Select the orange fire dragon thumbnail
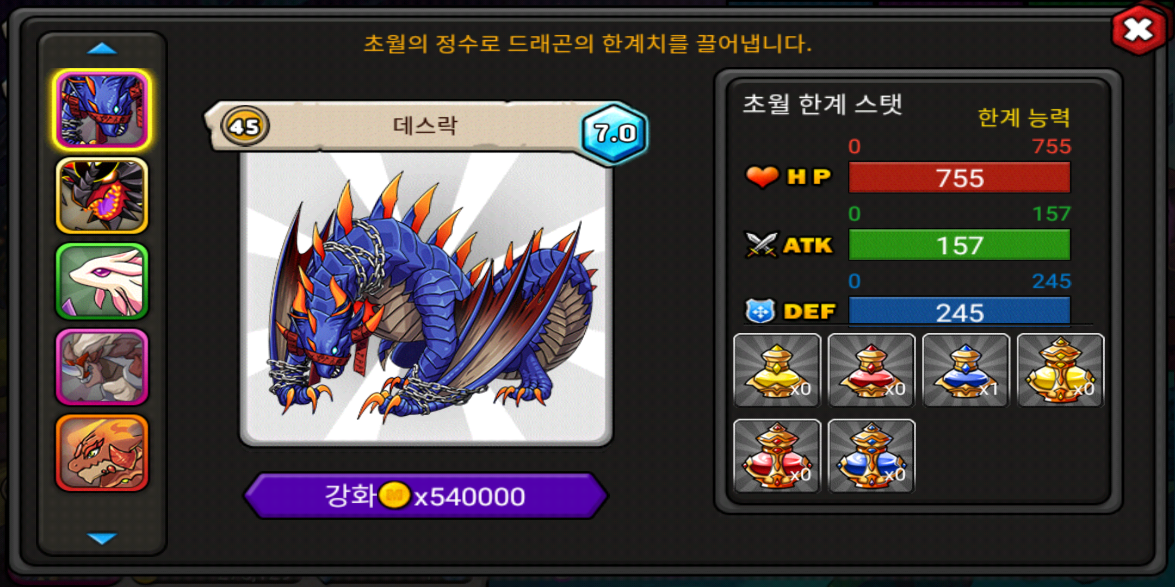1175x587 pixels. 102,453
